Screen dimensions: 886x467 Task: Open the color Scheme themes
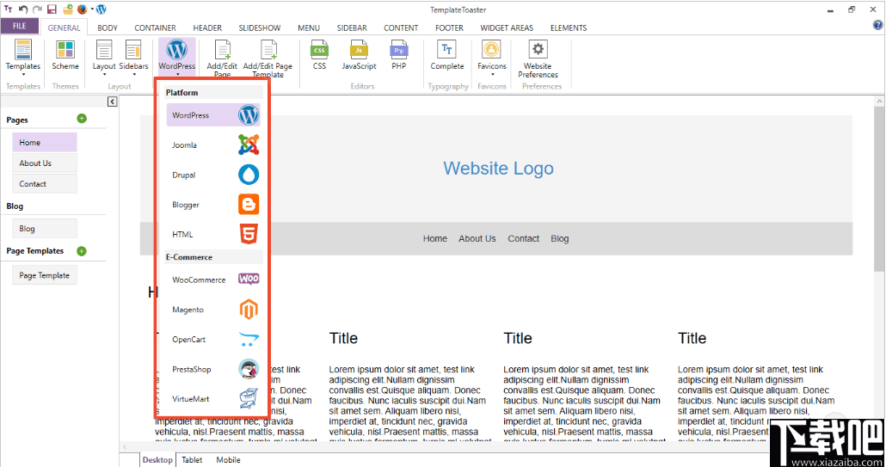(x=65, y=55)
